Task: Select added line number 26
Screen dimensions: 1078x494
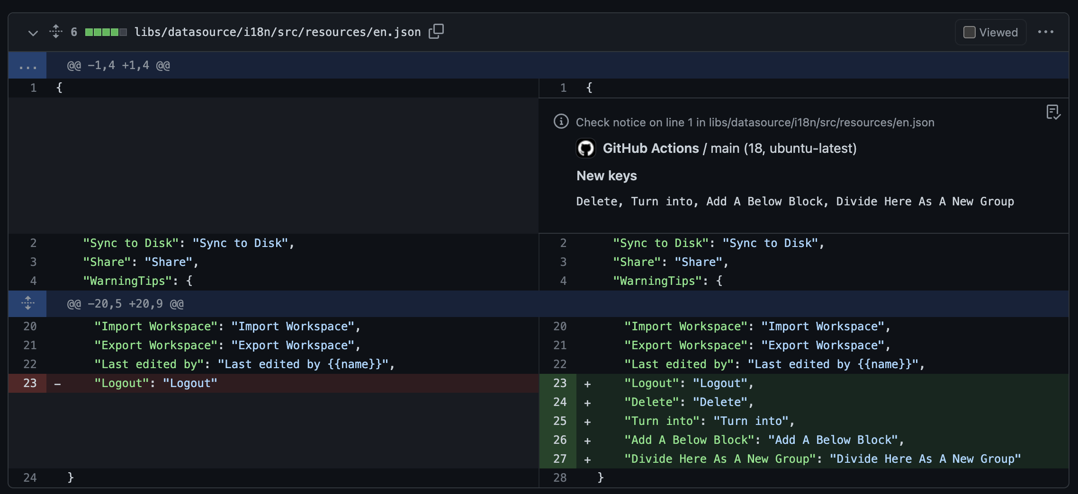Action: pyautogui.click(x=557, y=440)
